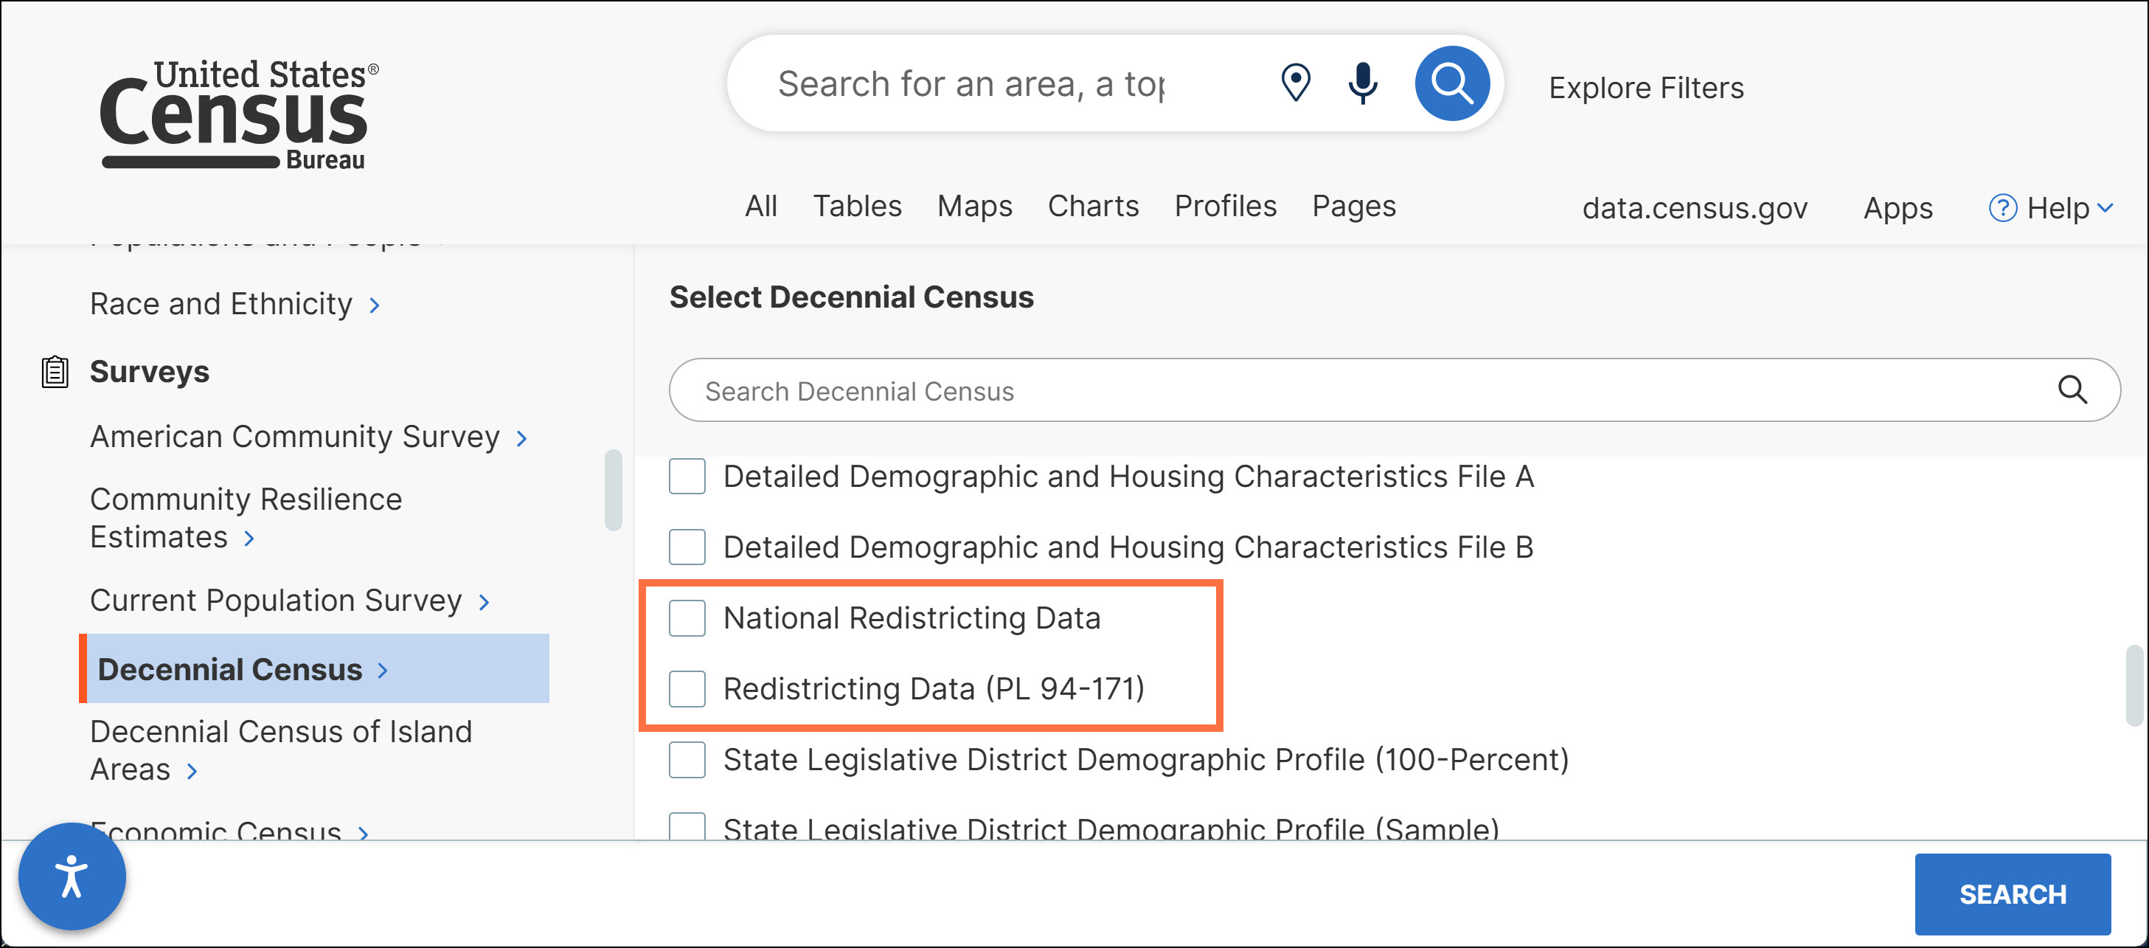Click the United States Census Bureau logo
This screenshot has width=2149, height=948.
coord(239,114)
